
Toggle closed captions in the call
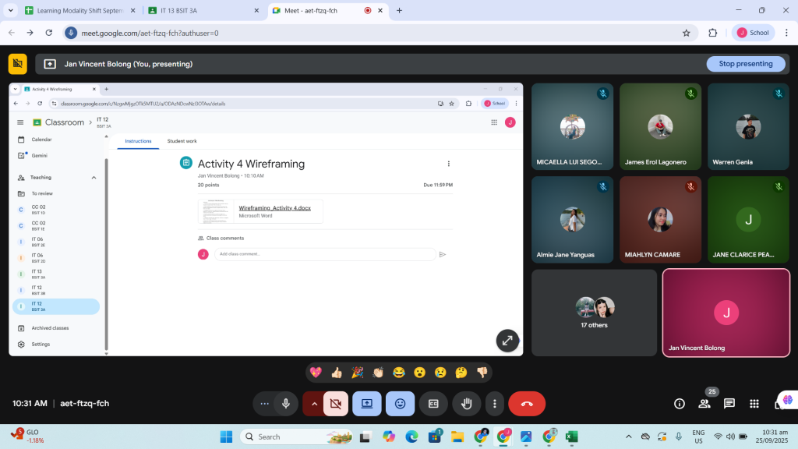(x=433, y=404)
